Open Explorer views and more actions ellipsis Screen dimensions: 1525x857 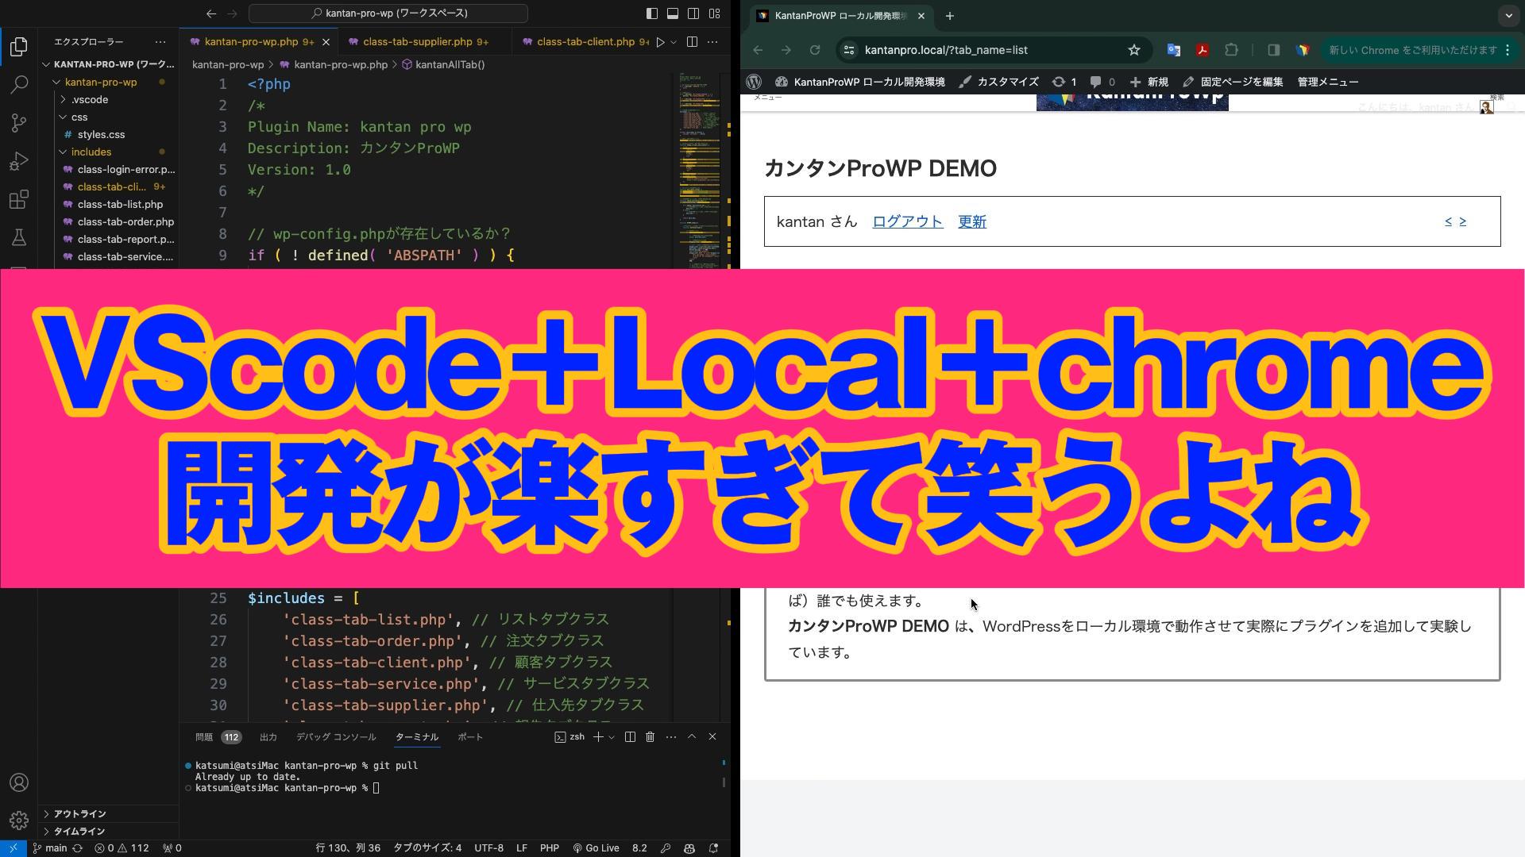(x=160, y=41)
